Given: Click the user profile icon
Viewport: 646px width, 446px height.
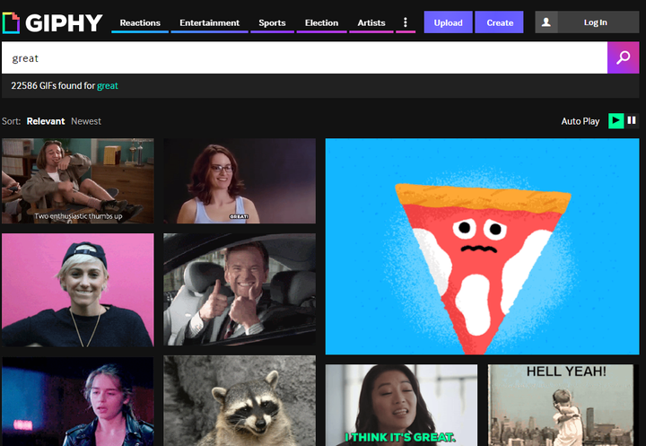Looking at the screenshot, I should [546, 22].
